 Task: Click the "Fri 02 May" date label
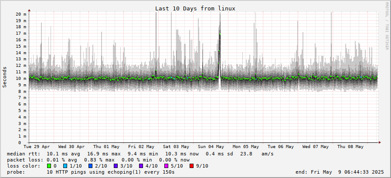point(141,147)
